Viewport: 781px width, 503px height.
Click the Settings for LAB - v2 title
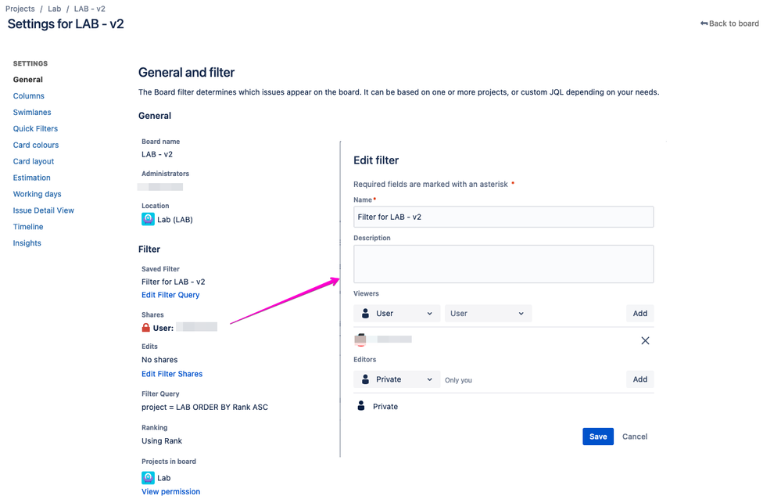pos(66,24)
